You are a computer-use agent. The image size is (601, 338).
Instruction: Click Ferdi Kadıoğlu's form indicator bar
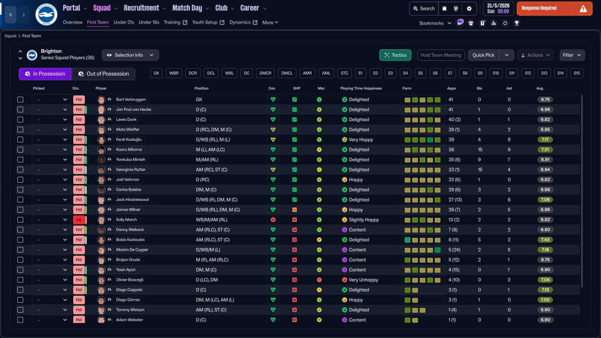point(423,140)
